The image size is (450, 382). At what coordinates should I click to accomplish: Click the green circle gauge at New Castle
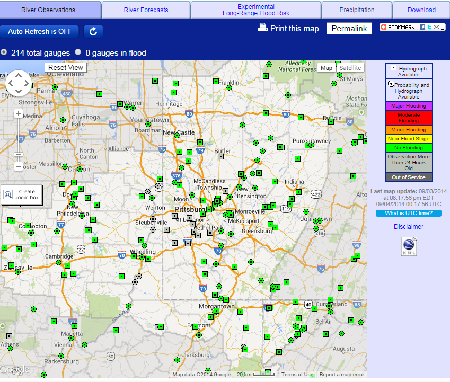click(x=177, y=135)
